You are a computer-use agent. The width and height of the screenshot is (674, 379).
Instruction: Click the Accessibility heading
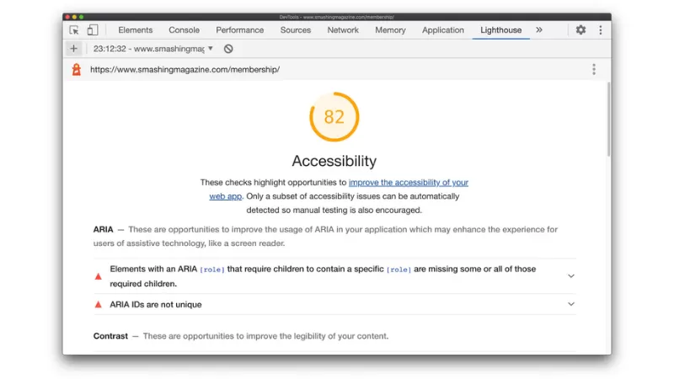334,161
